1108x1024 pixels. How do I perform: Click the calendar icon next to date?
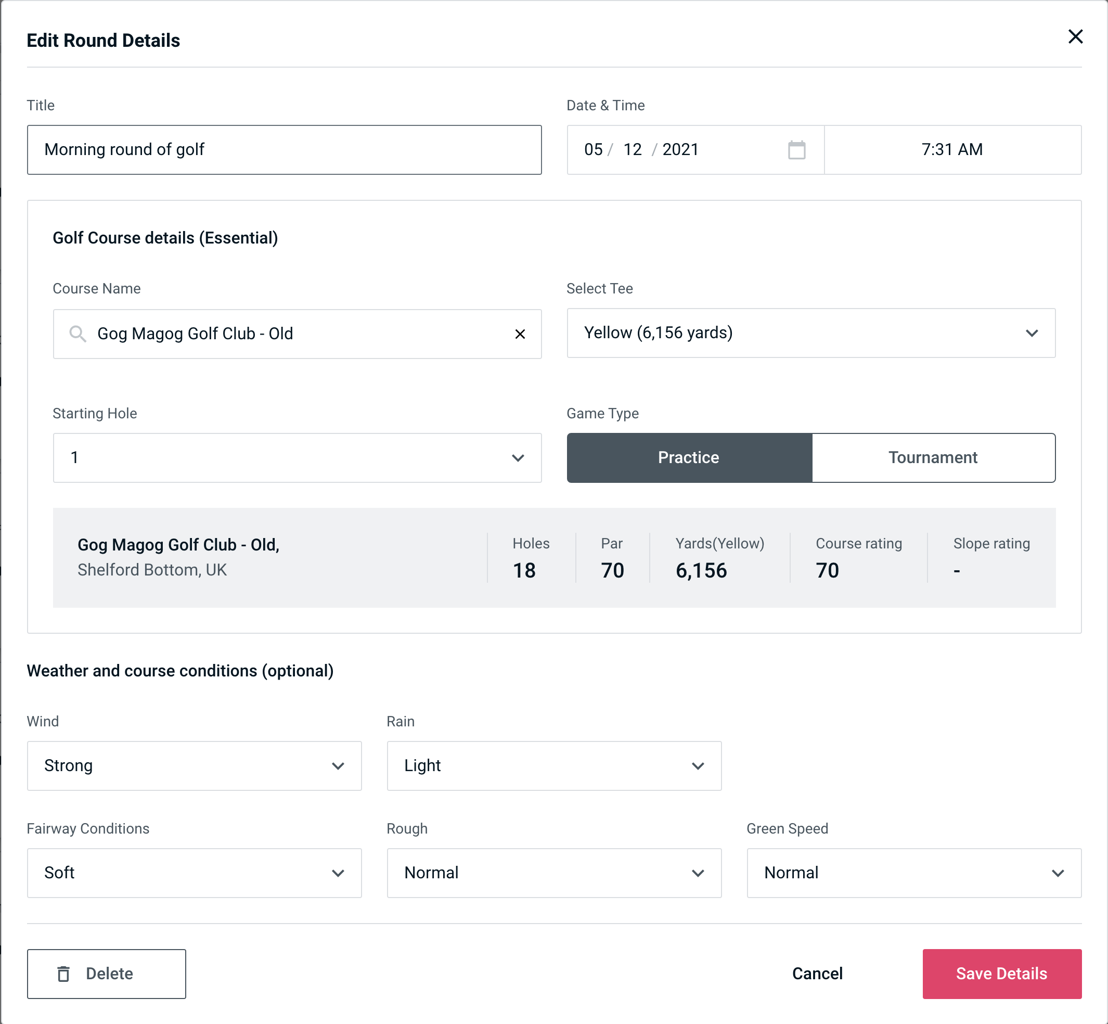point(795,150)
